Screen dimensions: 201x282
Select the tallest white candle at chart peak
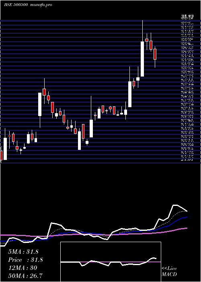142,59
